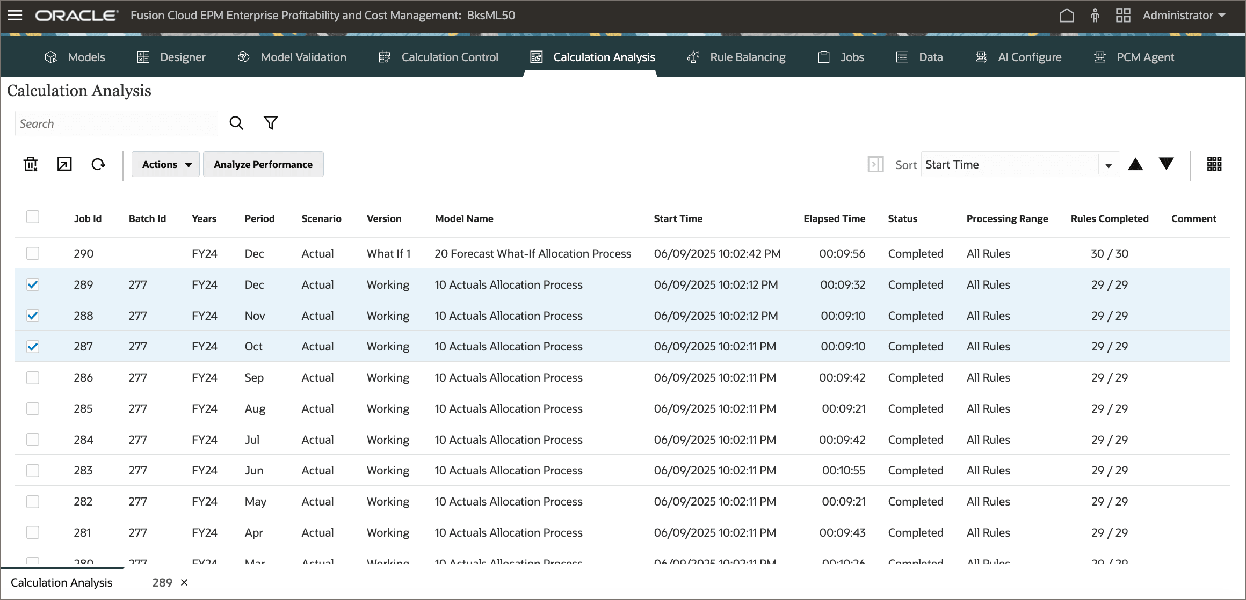Switch to the Rule Balancing tab
Viewport: 1246px width, 600px height.
[x=748, y=57]
